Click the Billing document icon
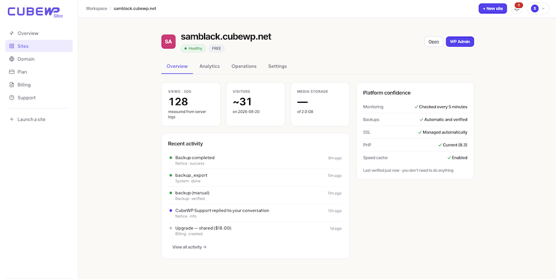556x279 pixels. [12, 84]
